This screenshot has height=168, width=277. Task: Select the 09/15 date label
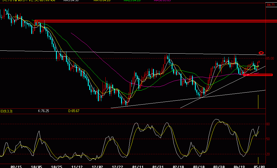click(16, 167)
